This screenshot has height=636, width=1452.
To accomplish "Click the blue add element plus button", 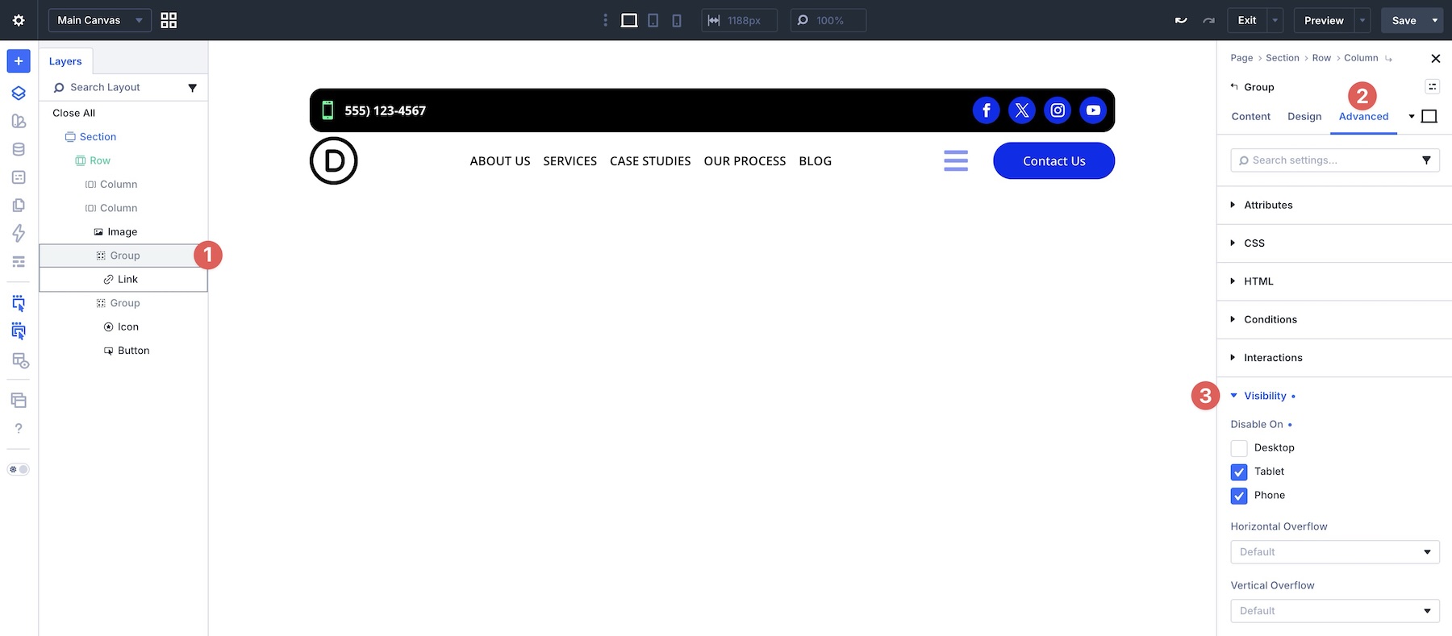I will coord(19,61).
